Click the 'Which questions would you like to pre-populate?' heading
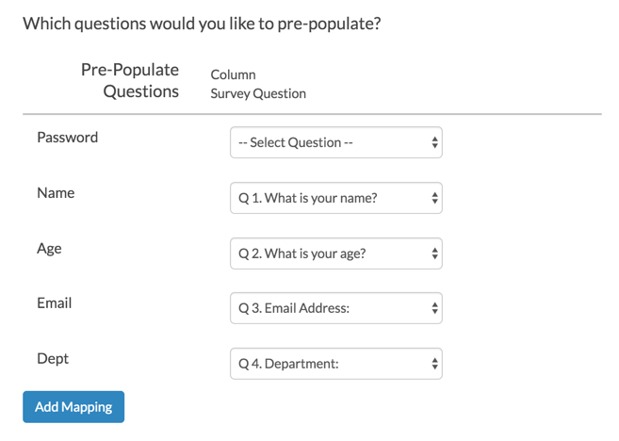Screen dimensions: 619x441 click(202, 23)
